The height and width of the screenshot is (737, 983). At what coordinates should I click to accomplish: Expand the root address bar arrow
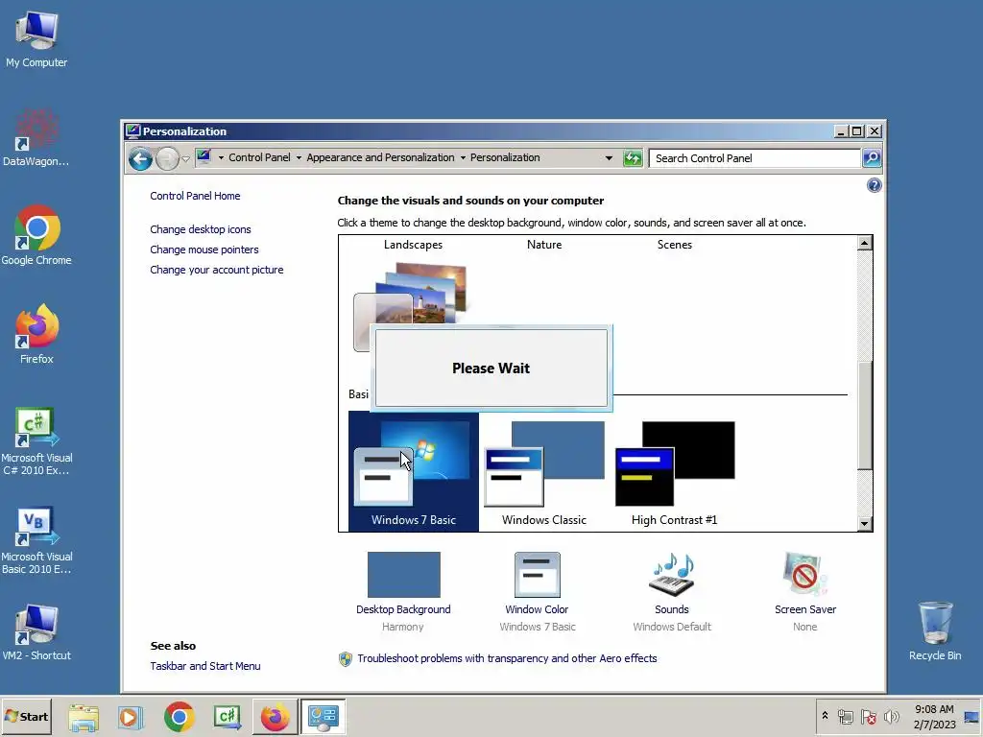[x=221, y=158]
